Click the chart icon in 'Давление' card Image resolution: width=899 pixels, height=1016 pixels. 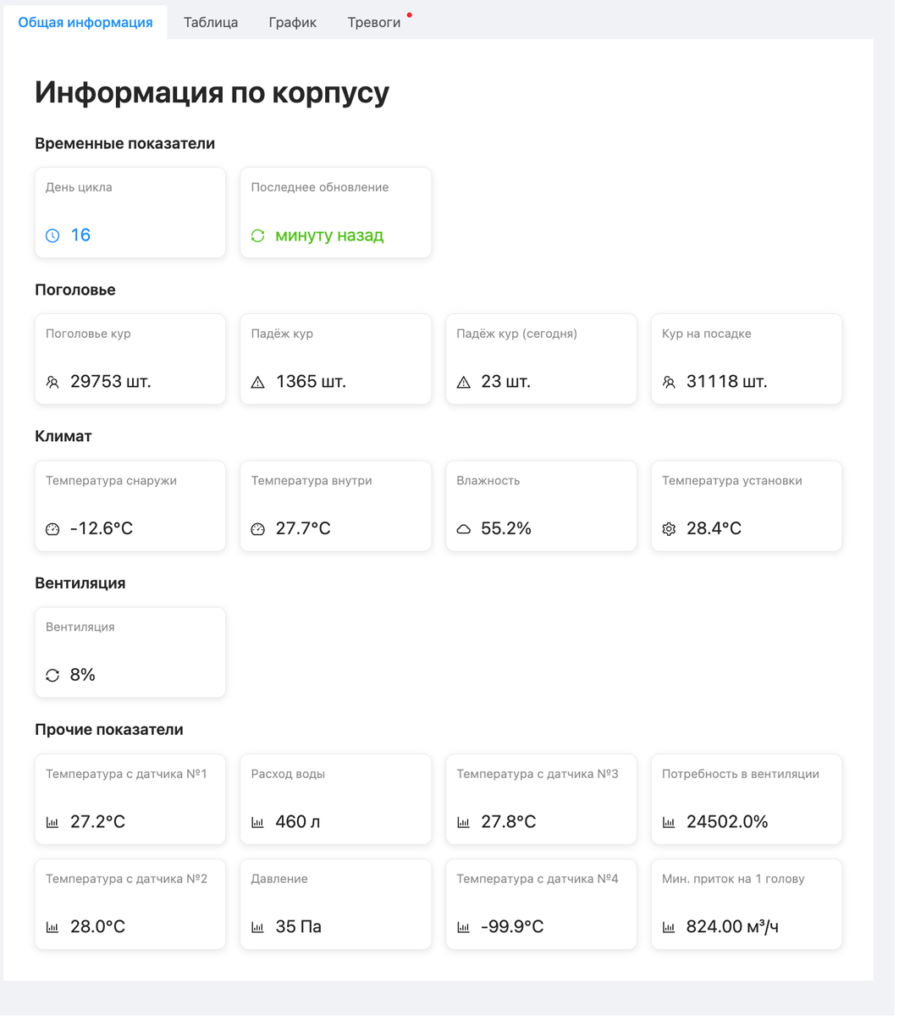click(258, 927)
